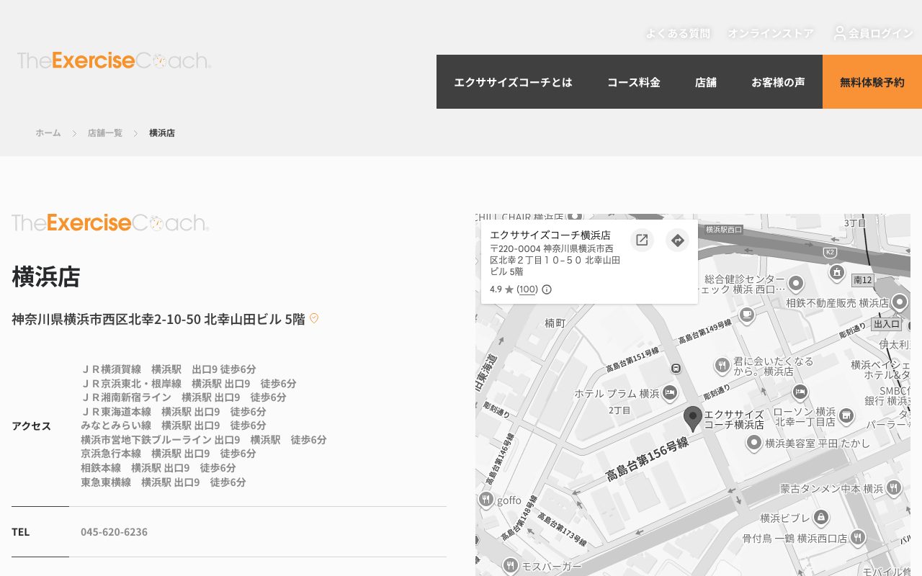Screen dimensions: 922x576
Task: Click bus stop icon on map
Action: click(x=676, y=368)
